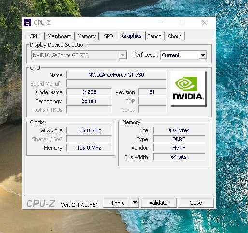
Task: Click the GPU Name field value
Action: pyautogui.click(x=116, y=75)
